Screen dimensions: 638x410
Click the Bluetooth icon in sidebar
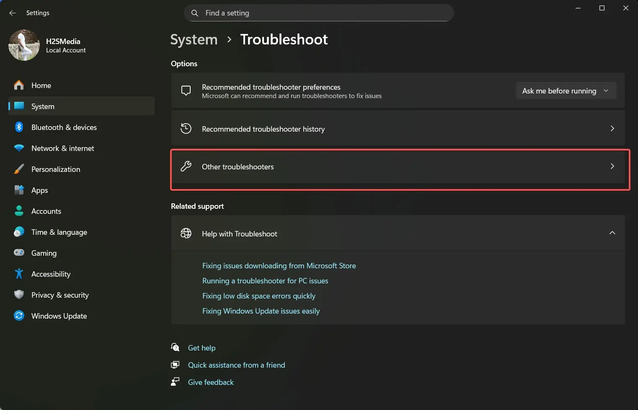19,127
